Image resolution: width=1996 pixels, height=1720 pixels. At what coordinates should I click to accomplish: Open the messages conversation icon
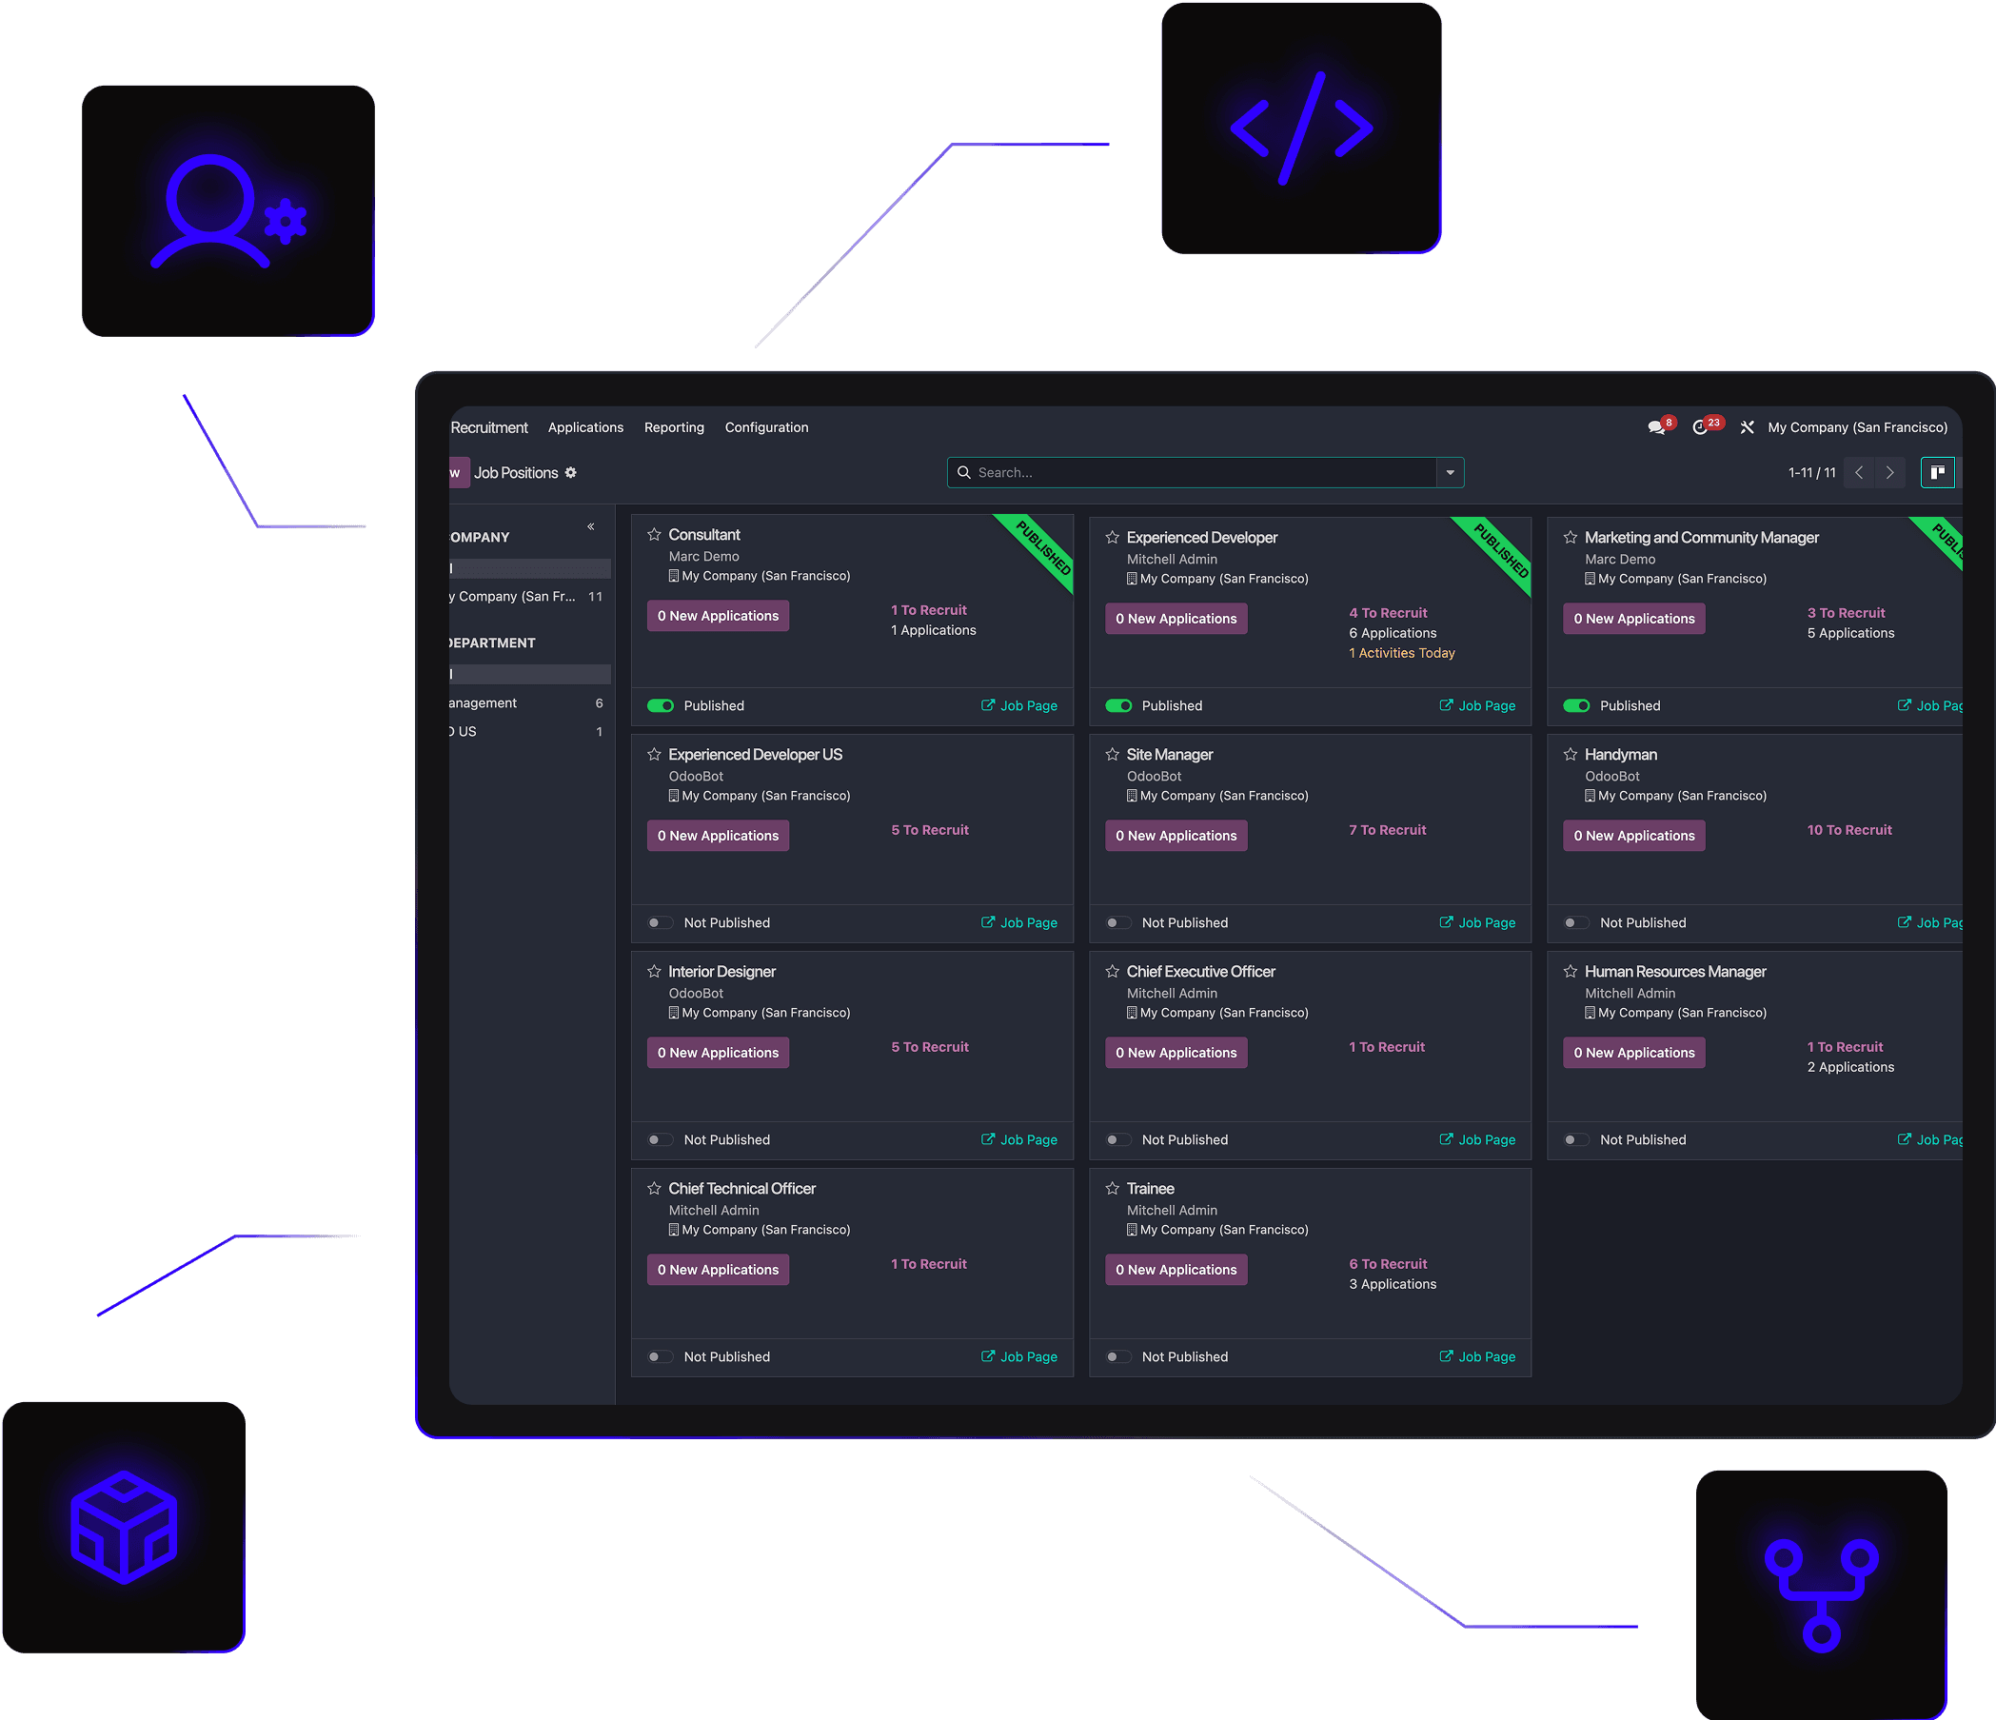(1656, 427)
